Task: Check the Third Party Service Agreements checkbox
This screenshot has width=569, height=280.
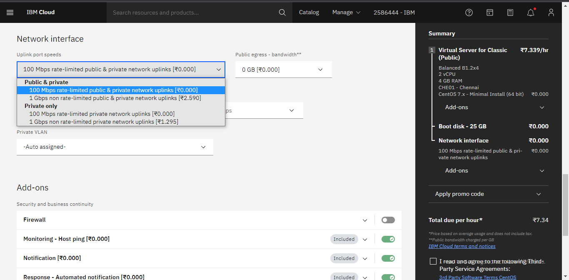Action: tap(433, 261)
